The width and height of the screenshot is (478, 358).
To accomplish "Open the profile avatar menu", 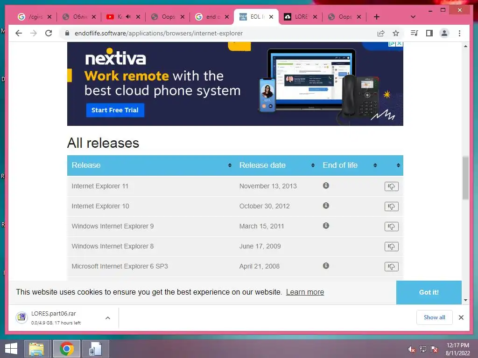I will pos(444,33).
